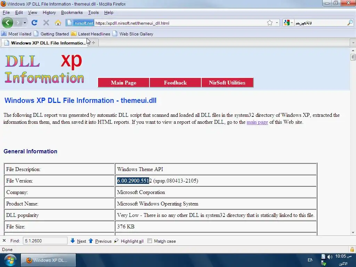Viewport: 356px width, 267px height.
Task: Click the Main Page red button
Action: click(x=123, y=83)
